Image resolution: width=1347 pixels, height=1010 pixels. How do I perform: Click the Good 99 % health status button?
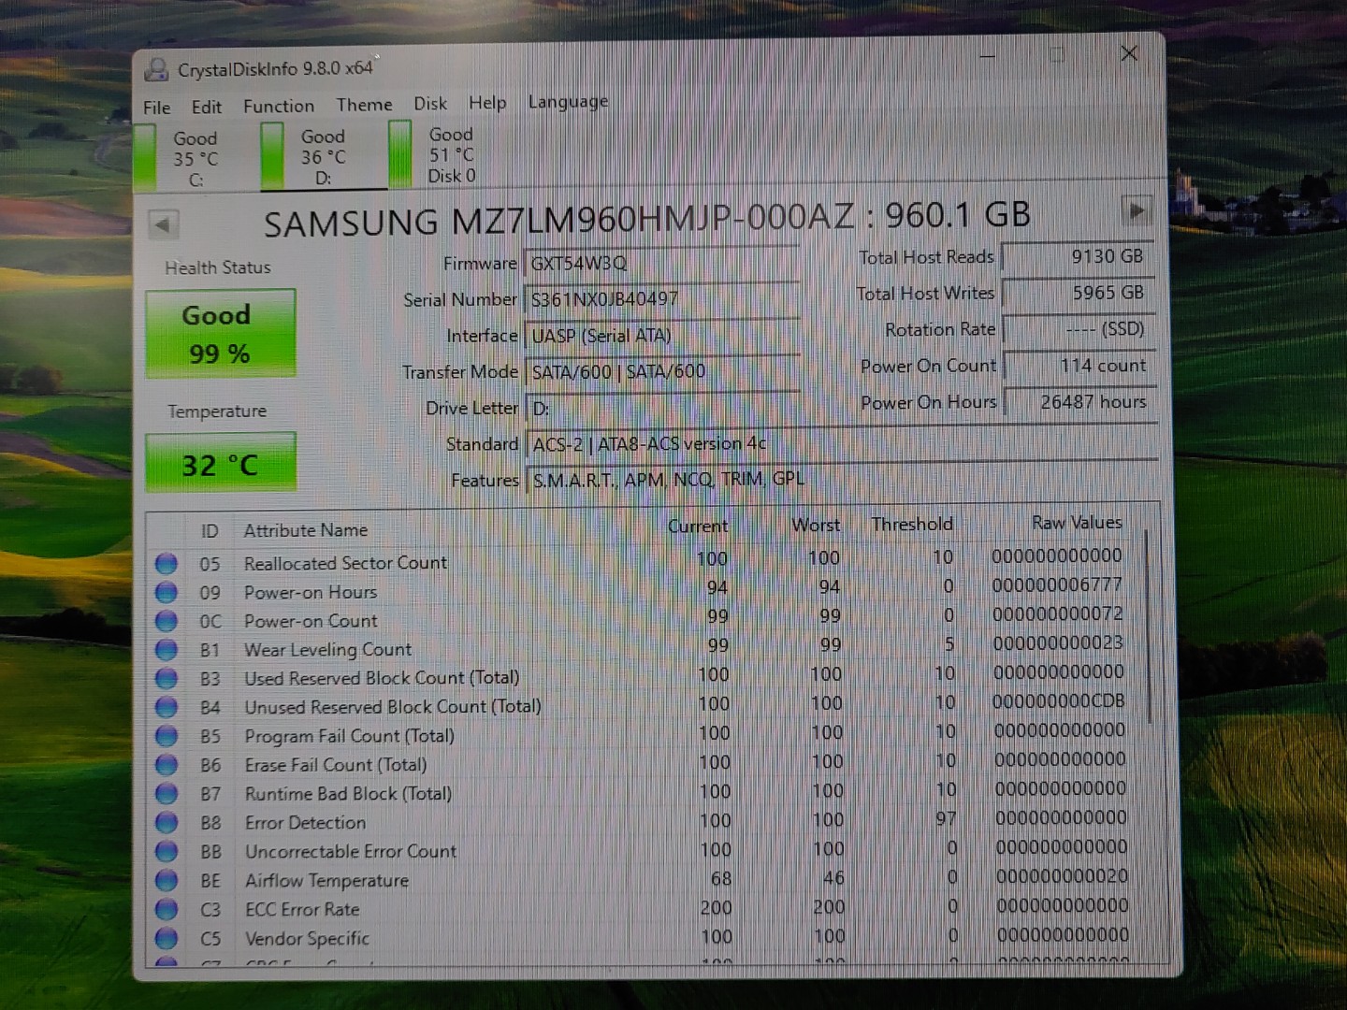coord(220,333)
